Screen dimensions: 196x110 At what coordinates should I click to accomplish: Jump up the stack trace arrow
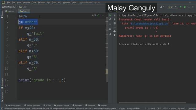coord(115,15)
